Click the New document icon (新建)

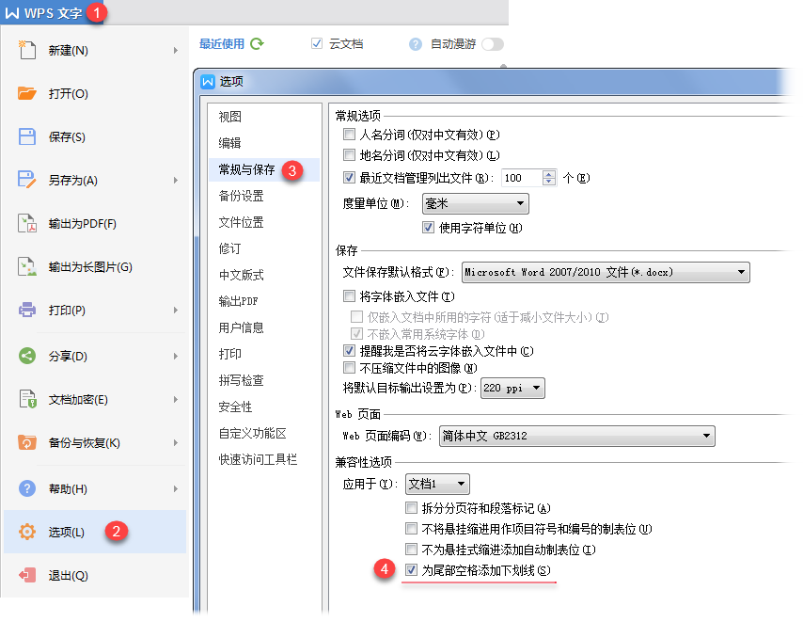coord(27,50)
